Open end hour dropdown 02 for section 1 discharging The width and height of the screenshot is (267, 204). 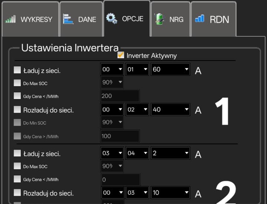[x=137, y=109]
